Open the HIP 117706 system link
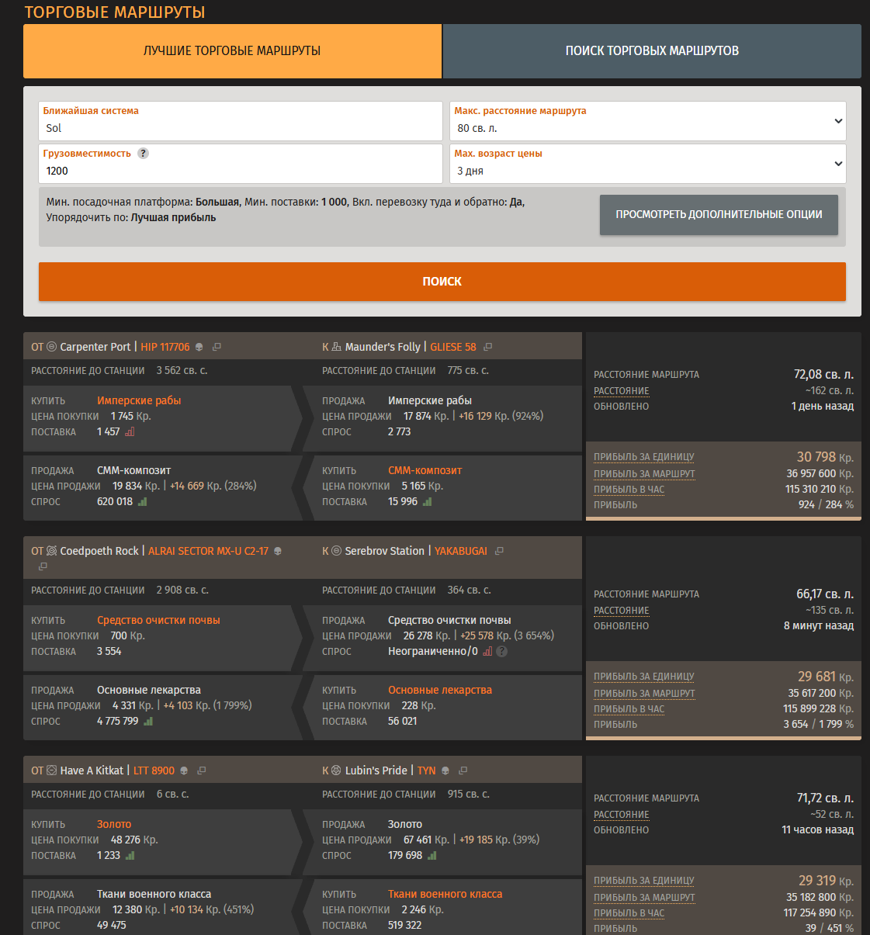 click(165, 347)
